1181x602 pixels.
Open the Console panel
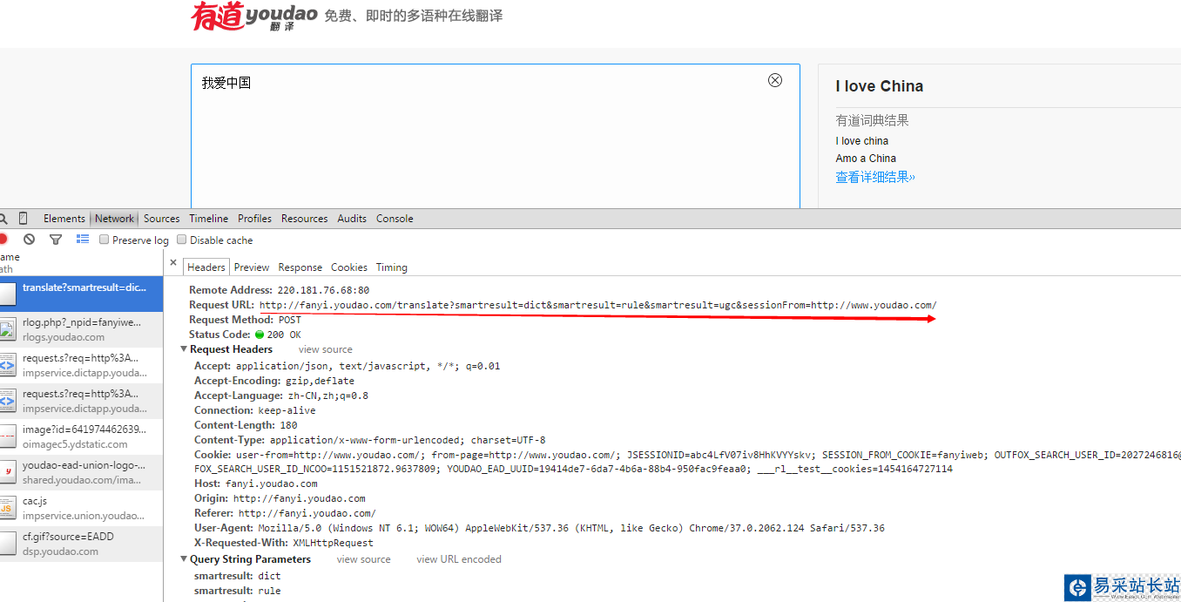point(395,219)
